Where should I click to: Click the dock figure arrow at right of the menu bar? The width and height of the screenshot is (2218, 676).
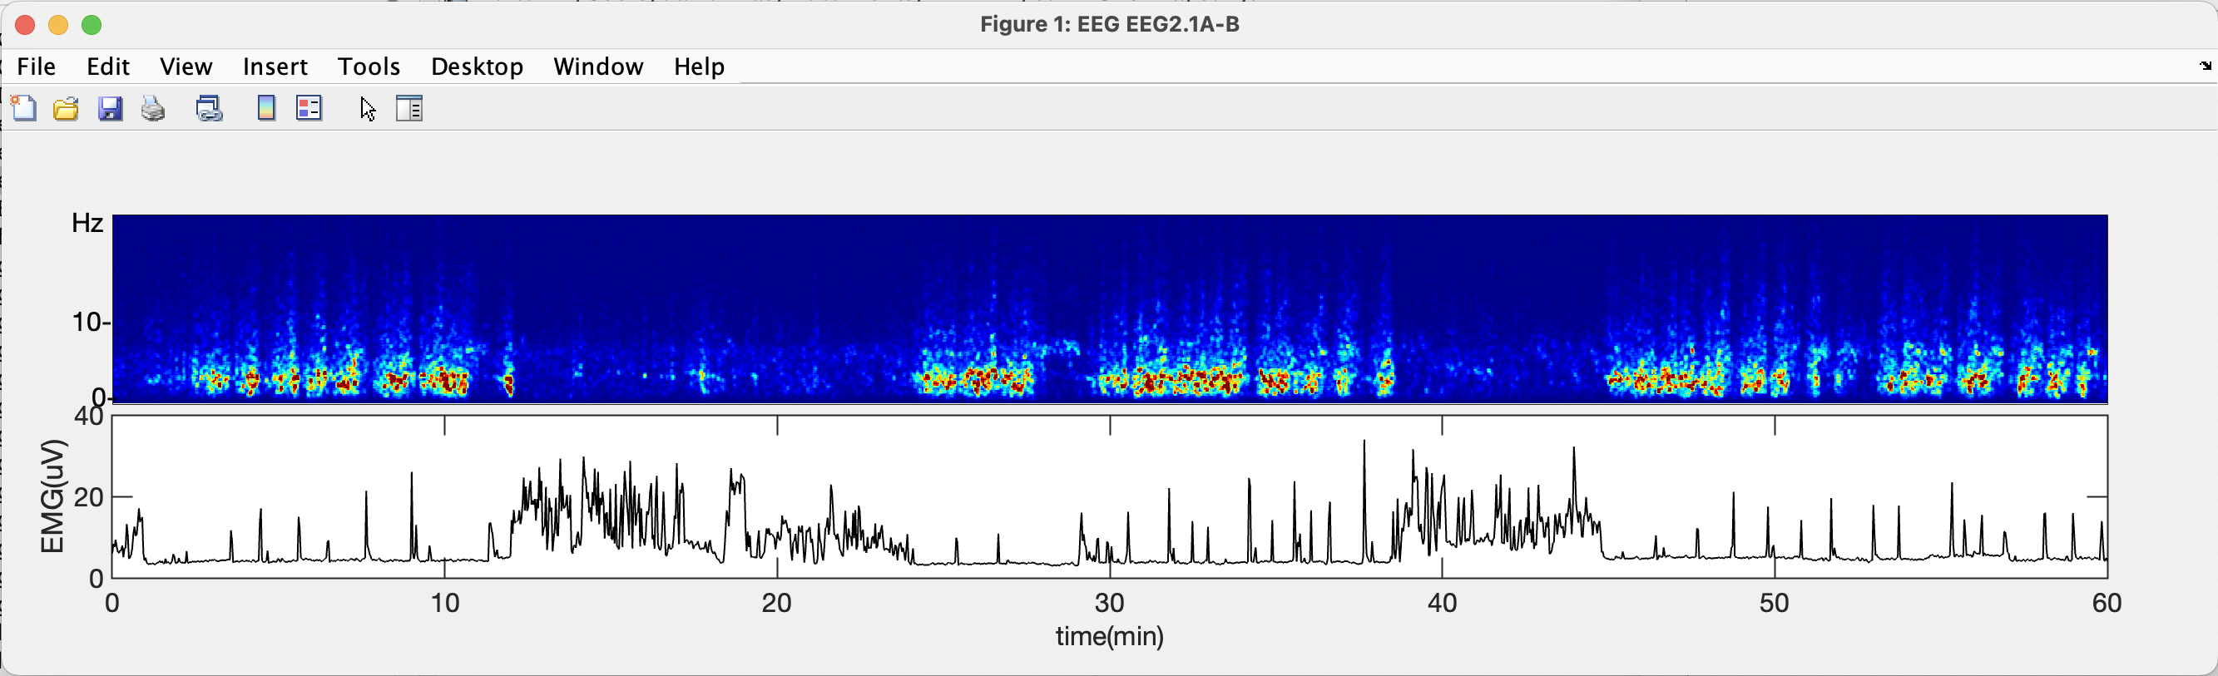pos(2205,66)
